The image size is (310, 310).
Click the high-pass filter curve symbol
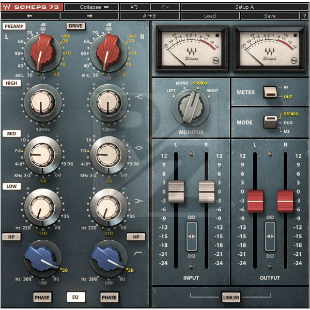(138, 253)
